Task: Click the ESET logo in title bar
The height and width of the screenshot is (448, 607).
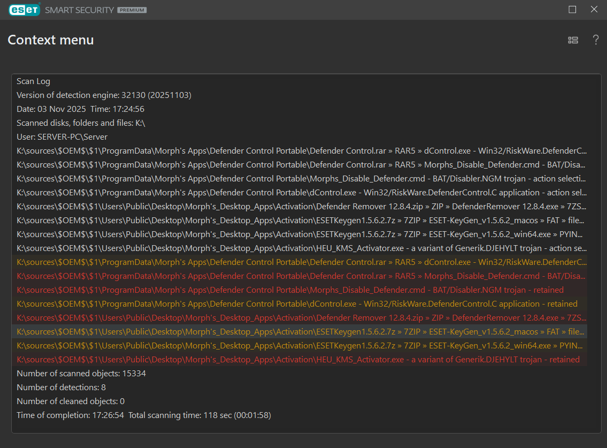Action: click(x=24, y=10)
